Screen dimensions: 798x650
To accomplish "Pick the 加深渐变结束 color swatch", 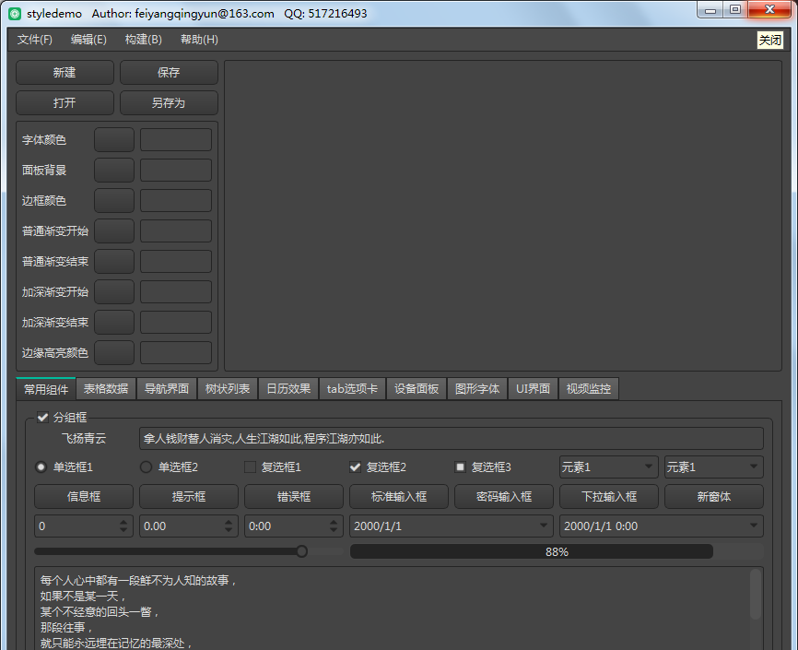I will coord(114,323).
